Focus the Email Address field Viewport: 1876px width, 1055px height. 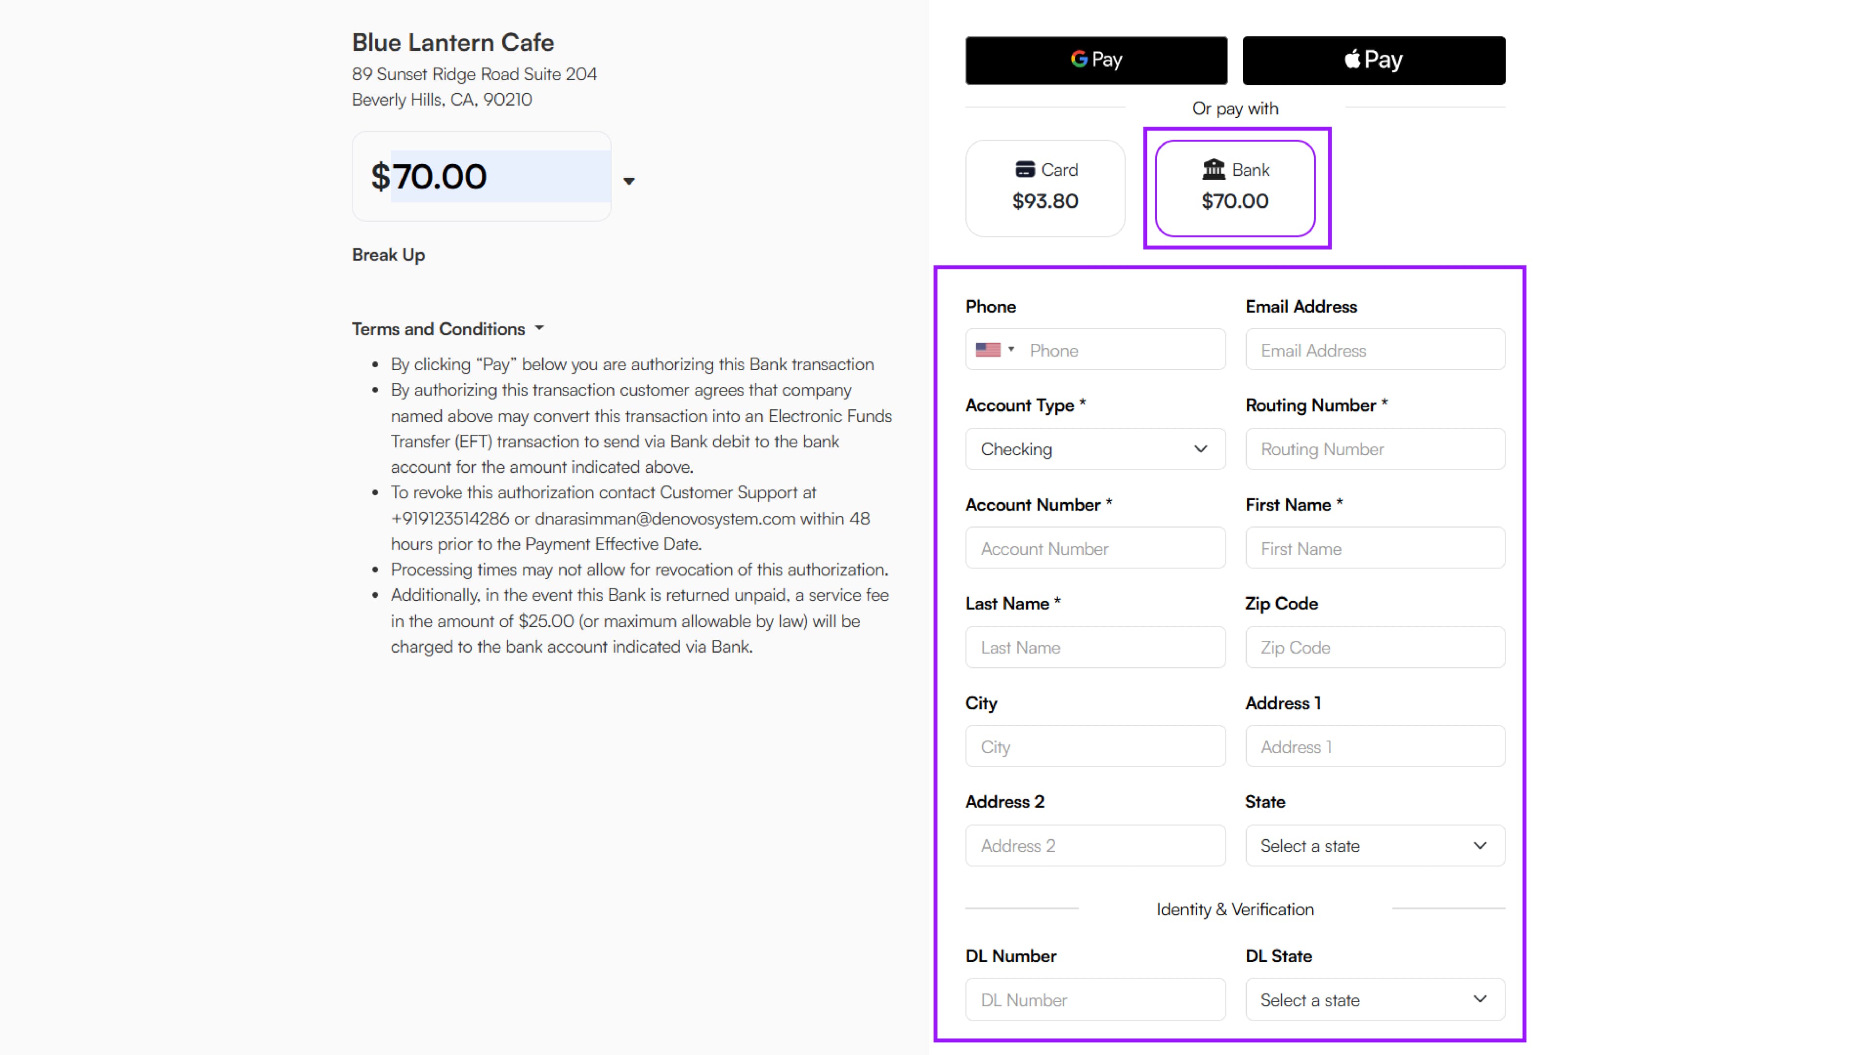(x=1374, y=350)
